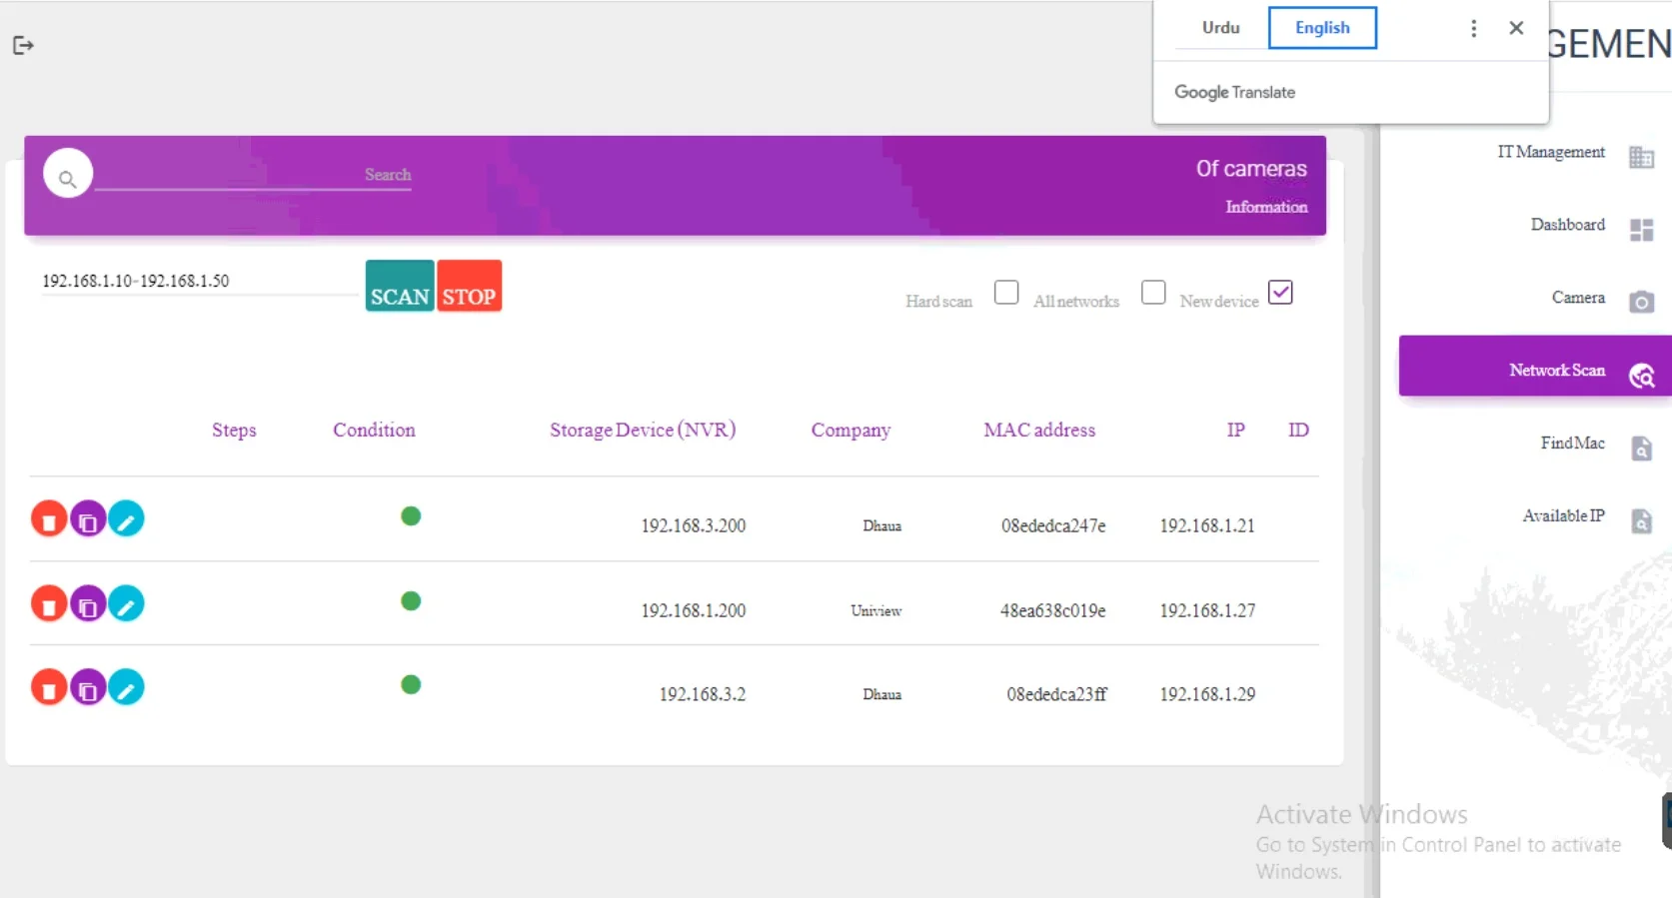Switch translation to Urdu tab
Screen dimensions: 1672x898
1220,28
